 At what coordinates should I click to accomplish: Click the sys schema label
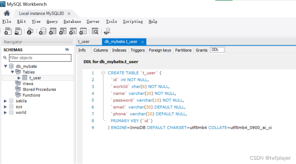pos(19,107)
